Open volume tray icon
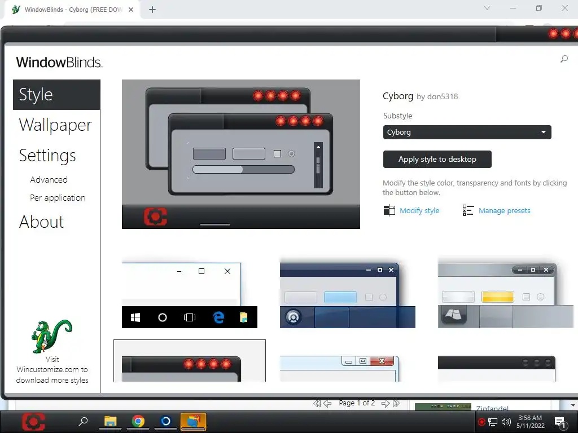 [506, 422]
